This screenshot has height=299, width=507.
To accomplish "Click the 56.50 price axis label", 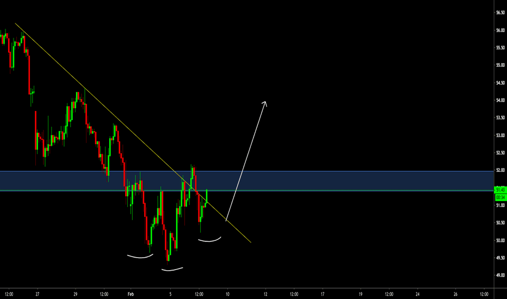I will (x=500, y=13).
